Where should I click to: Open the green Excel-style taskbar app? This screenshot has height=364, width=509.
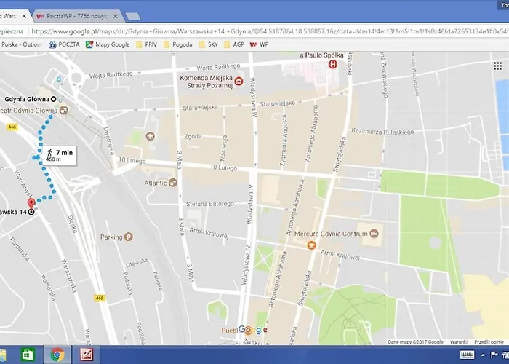(26, 355)
